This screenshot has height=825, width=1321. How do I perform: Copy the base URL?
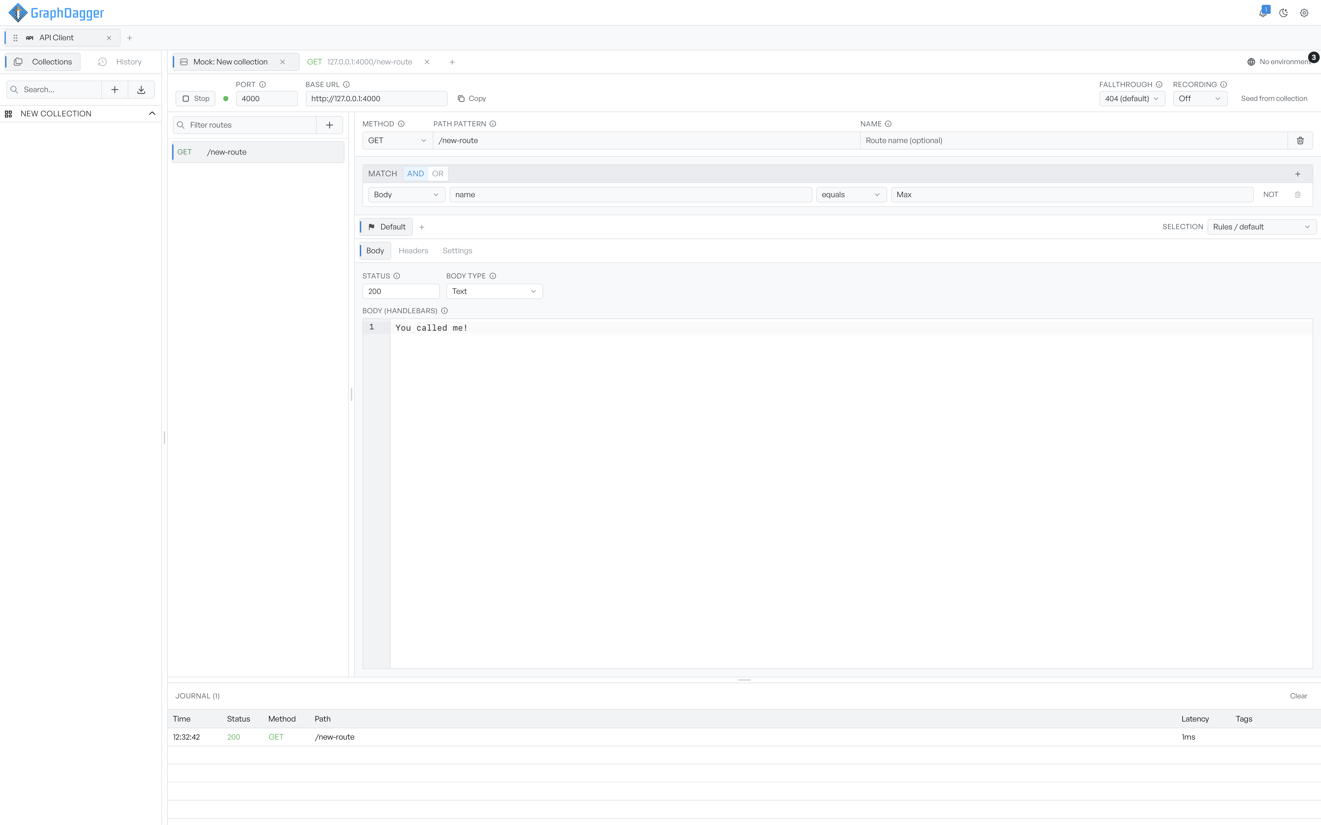click(472, 99)
